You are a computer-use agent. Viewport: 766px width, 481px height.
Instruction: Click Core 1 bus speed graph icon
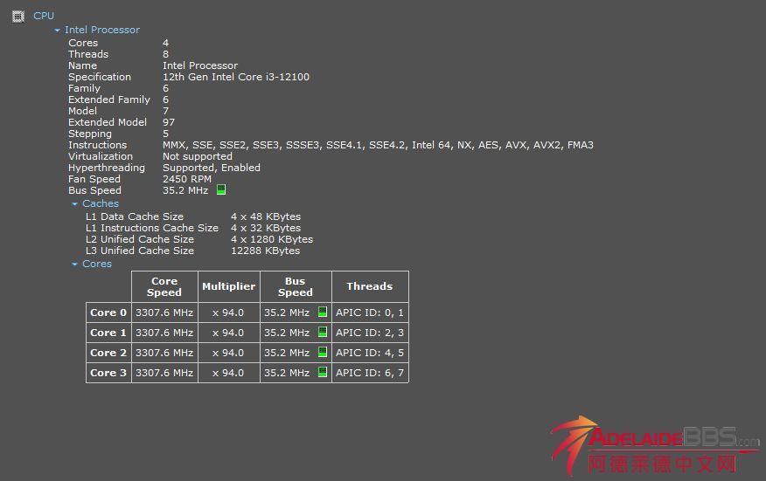[x=323, y=332]
